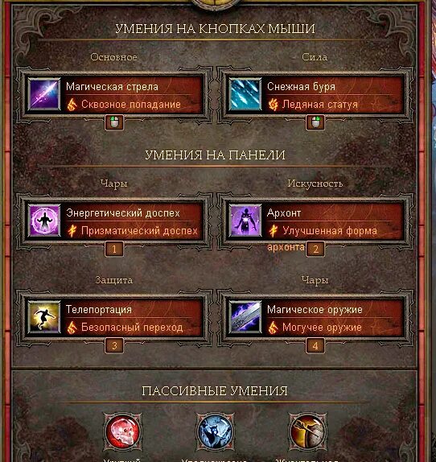This screenshot has width=436, height=462.
Task: Open the Ледяная статуя rune
Action: tap(319, 105)
